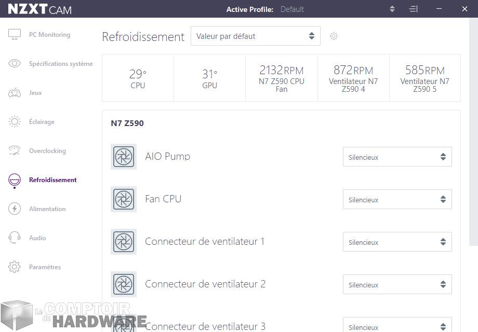Viewport: 478px width, 332px height.
Task: Switch to the Refroidissement section
Action: 52,180
